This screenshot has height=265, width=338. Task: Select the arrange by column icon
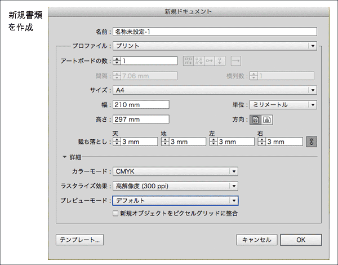pos(220,61)
